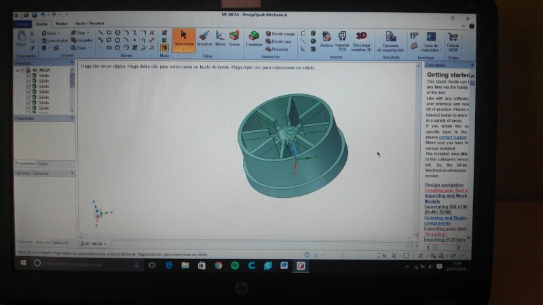Open Importing and Work Models link

446,199
